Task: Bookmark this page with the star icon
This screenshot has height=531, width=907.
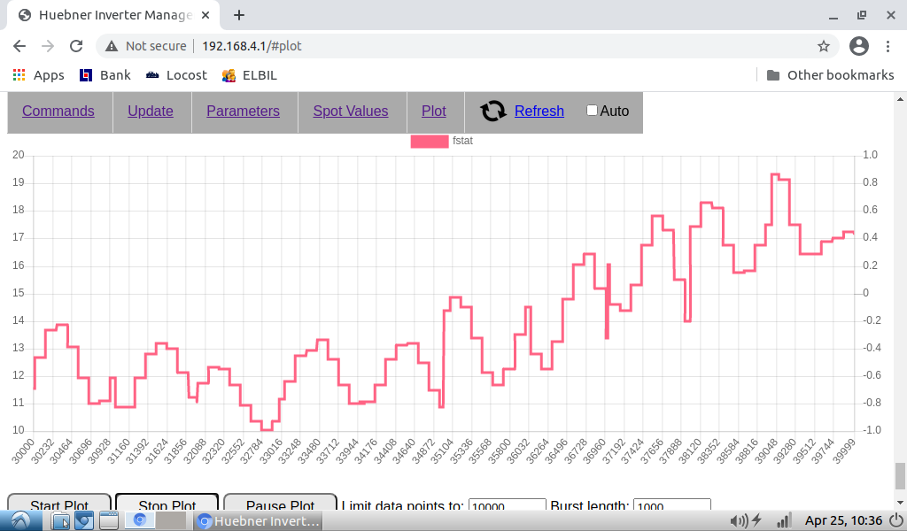Action: [823, 46]
